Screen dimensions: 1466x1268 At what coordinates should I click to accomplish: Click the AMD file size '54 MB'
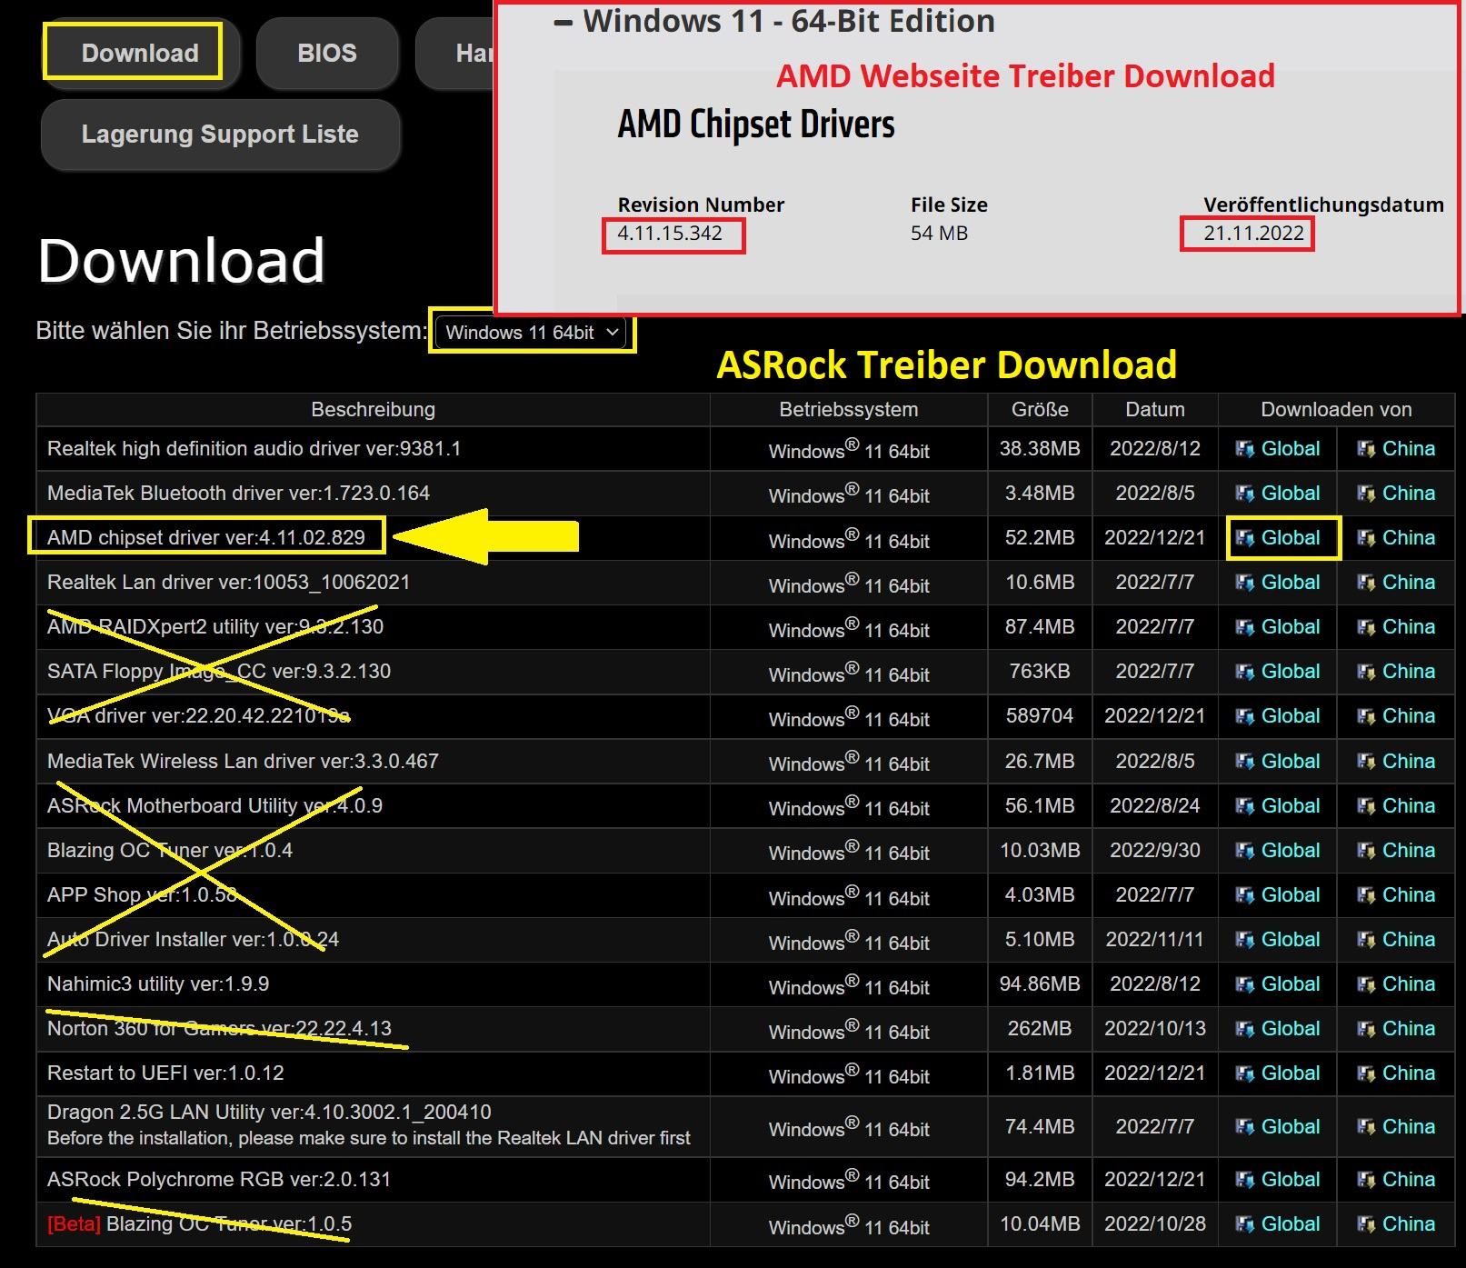point(939,234)
